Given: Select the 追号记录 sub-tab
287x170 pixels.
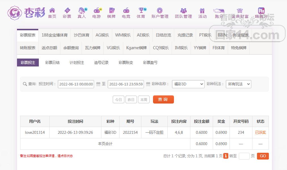Looking at the screenshot, I should coord(101,63).
